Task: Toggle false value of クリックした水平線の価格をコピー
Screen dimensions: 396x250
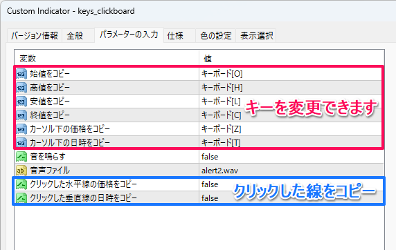Action: [291, 184]
